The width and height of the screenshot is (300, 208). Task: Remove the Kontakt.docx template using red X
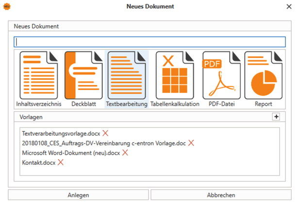tap(61, 162)
